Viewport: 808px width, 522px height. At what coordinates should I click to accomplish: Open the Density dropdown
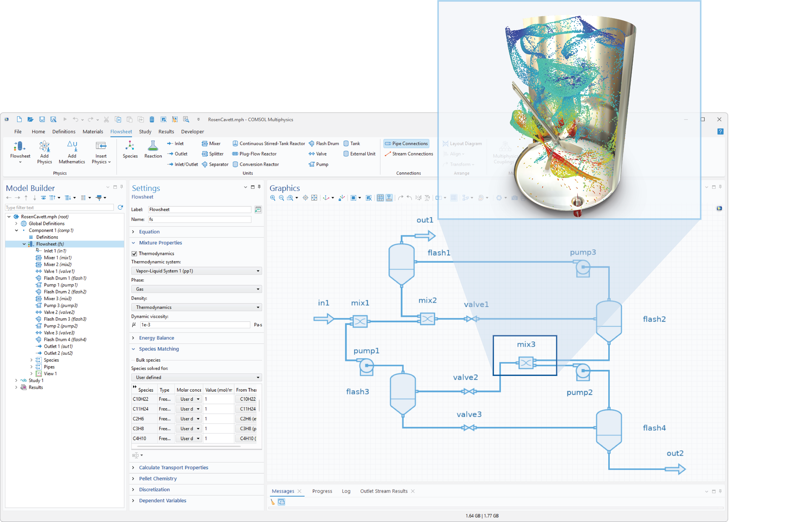click(197, 307)
